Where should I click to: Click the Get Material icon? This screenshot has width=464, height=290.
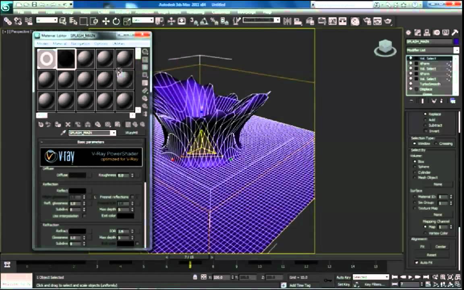click(x=41, y=124)
